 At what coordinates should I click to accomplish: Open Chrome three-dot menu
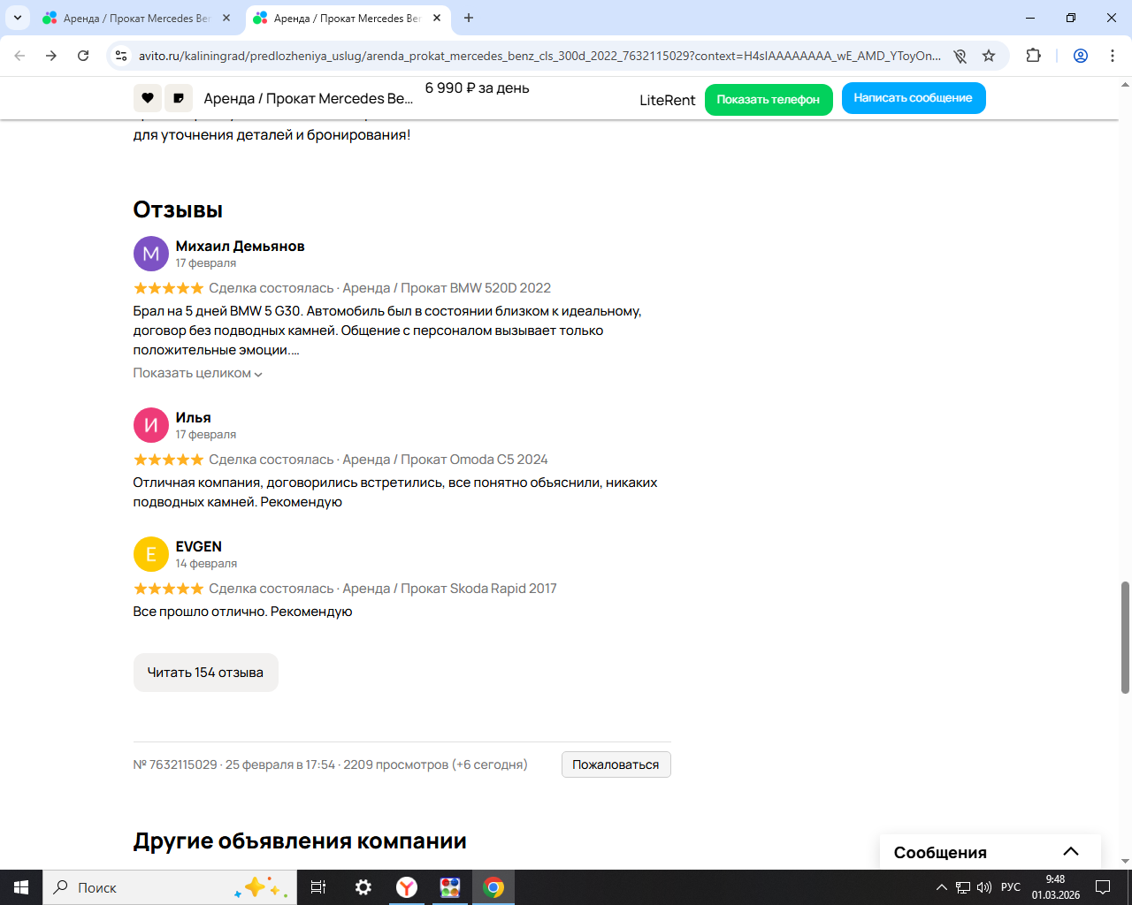pyautogui.click(x=1113, y=56)
